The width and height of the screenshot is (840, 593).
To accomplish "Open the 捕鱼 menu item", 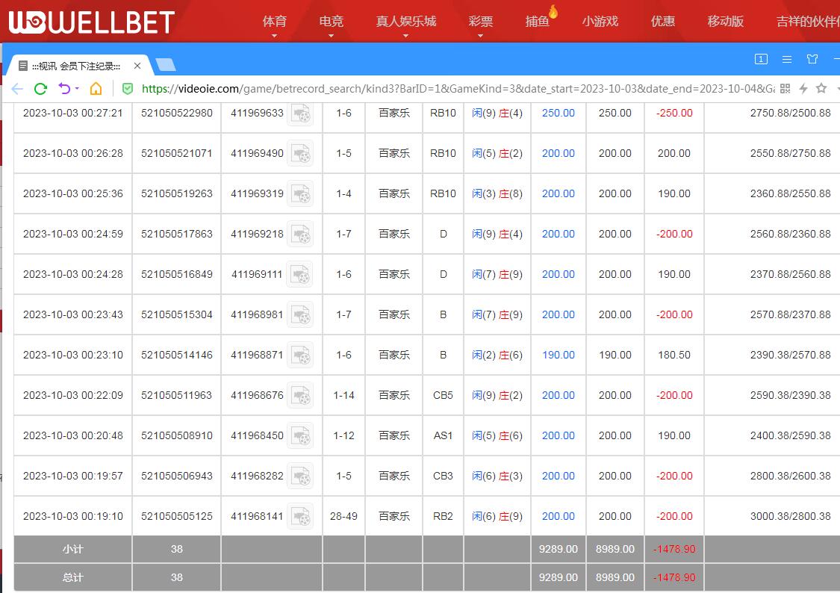I will tap(538, 22).
